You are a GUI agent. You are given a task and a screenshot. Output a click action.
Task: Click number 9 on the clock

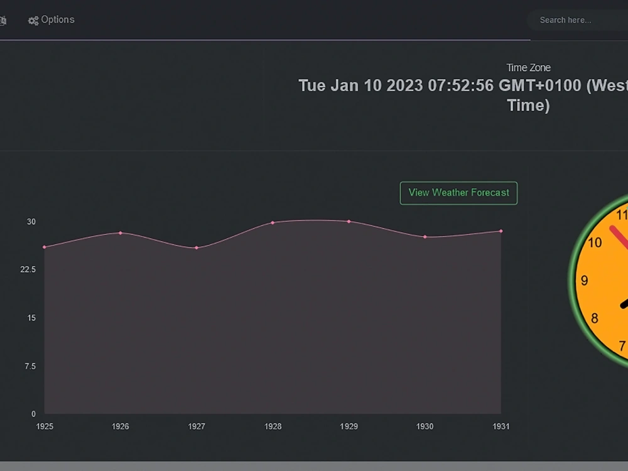(584, 281)
